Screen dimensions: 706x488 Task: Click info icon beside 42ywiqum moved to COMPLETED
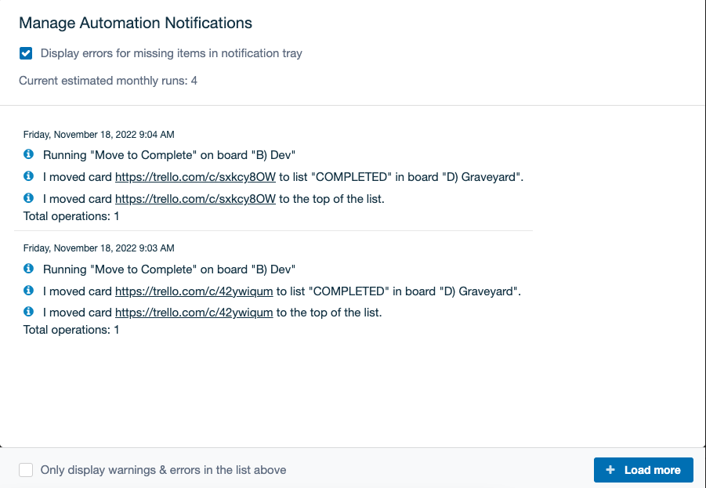point(28,291)
